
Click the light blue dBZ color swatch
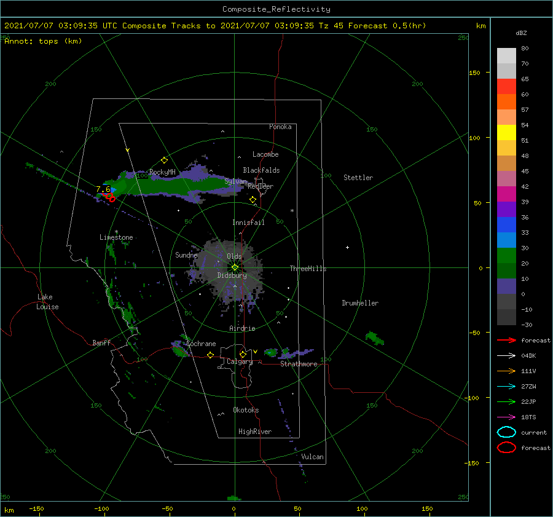506,240
